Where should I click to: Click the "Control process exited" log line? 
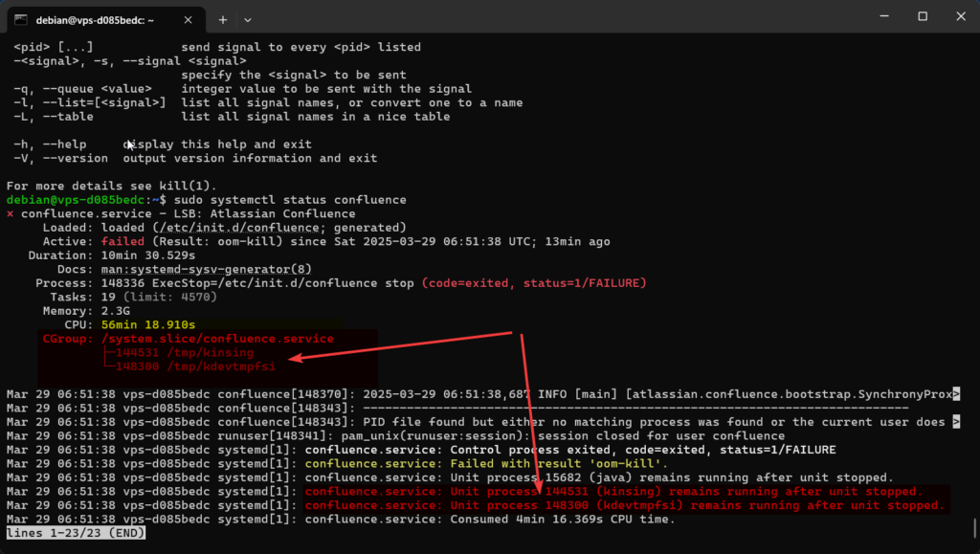click(x=421, y=450)
